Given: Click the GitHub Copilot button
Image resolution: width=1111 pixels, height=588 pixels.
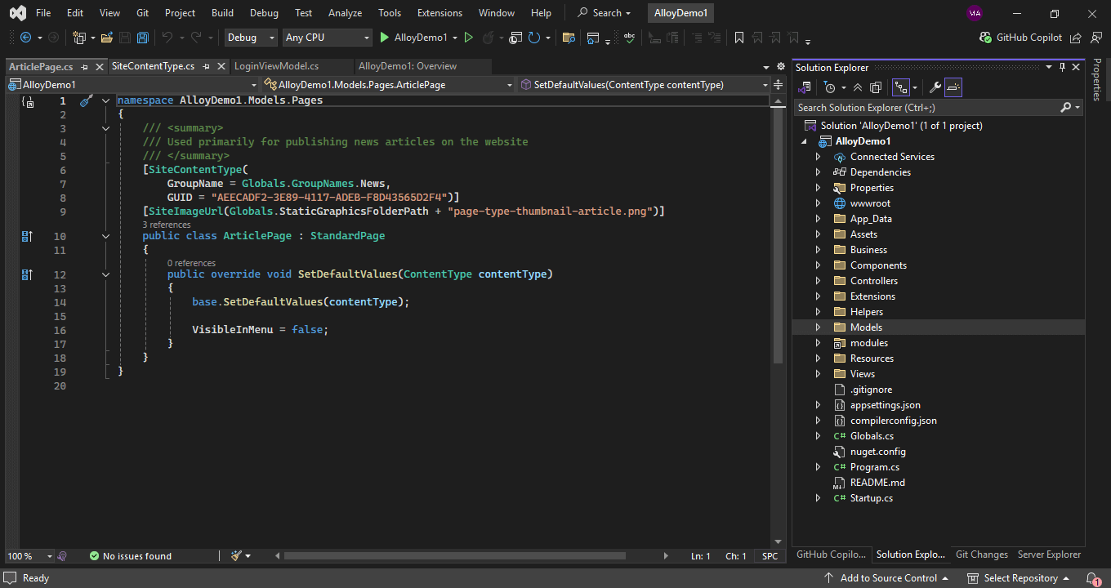Looking at the screenshot, I should click(1021, 38).
